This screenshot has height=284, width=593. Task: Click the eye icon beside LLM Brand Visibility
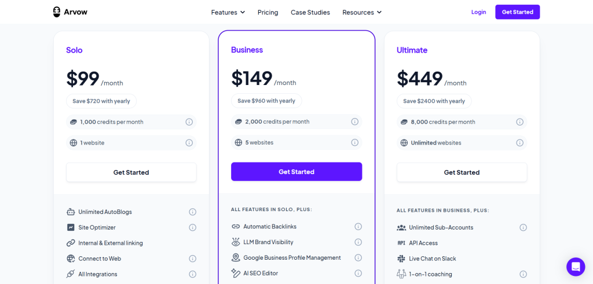coord(236,242)
